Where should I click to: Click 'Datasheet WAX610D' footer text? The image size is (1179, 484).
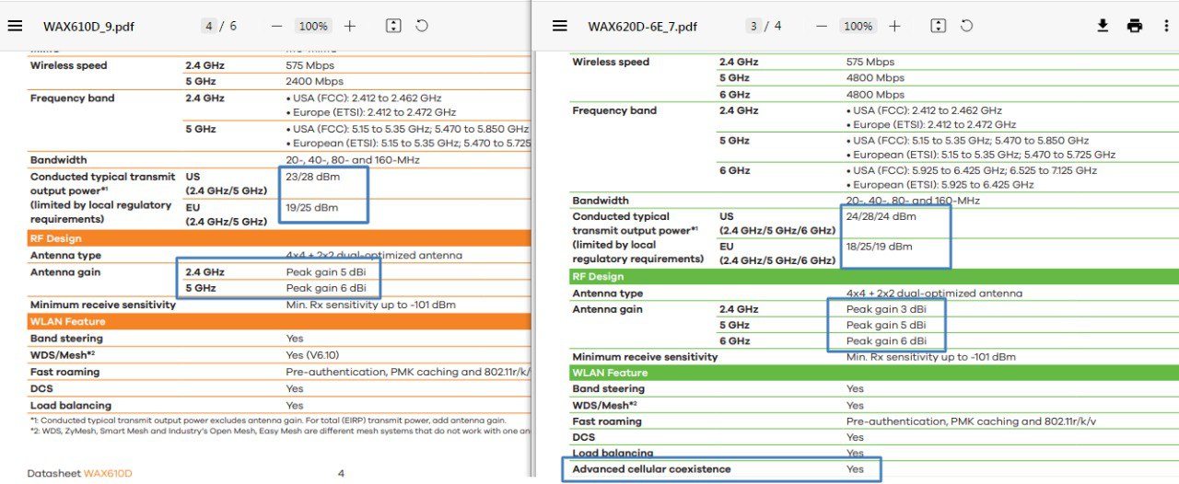click(79, 474)
